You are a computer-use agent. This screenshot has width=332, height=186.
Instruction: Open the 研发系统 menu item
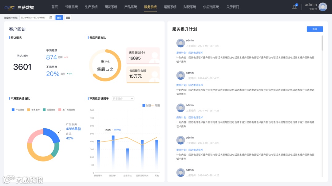pyautogui.click(x=111, y=7)
